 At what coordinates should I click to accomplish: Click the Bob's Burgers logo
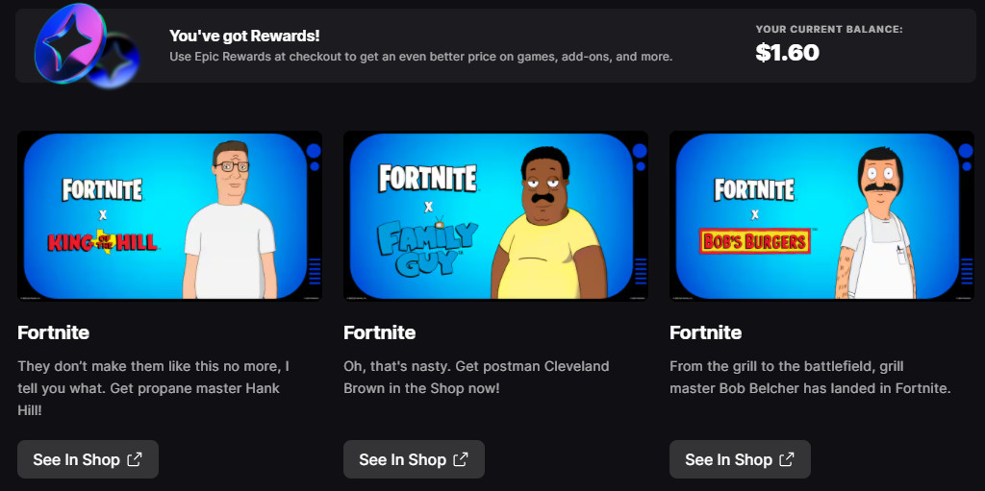(x=754, y=240)
